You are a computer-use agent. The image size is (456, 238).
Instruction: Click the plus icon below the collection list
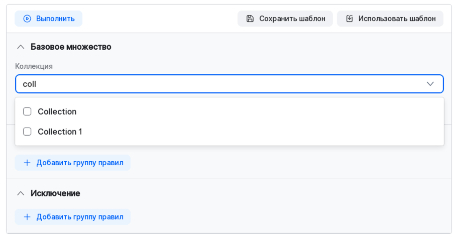click(x=27, y=163)
